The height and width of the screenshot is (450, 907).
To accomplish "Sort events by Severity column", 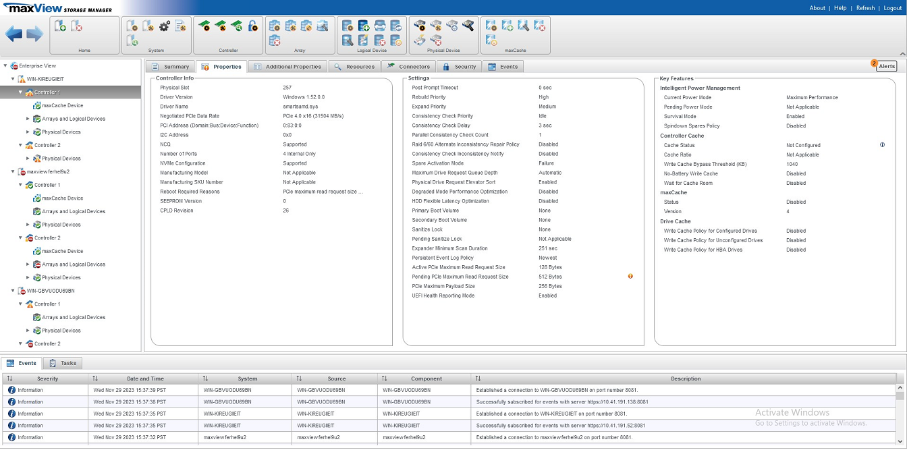I will point(47,378).
